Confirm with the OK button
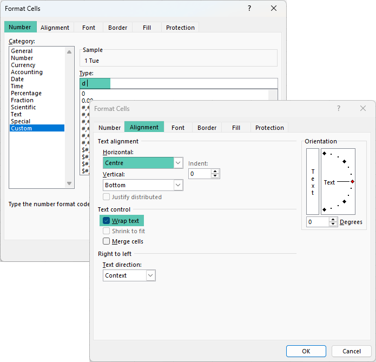 (x=306, y=351)
